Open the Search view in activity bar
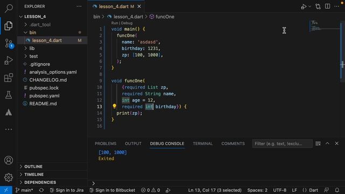This screenshot has height=194, width=345. click(9, 8)
